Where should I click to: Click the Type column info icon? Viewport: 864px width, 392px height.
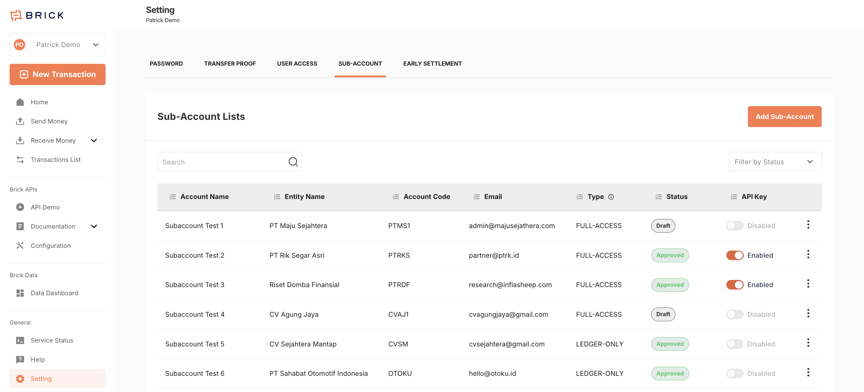click(x=611, y=197)
